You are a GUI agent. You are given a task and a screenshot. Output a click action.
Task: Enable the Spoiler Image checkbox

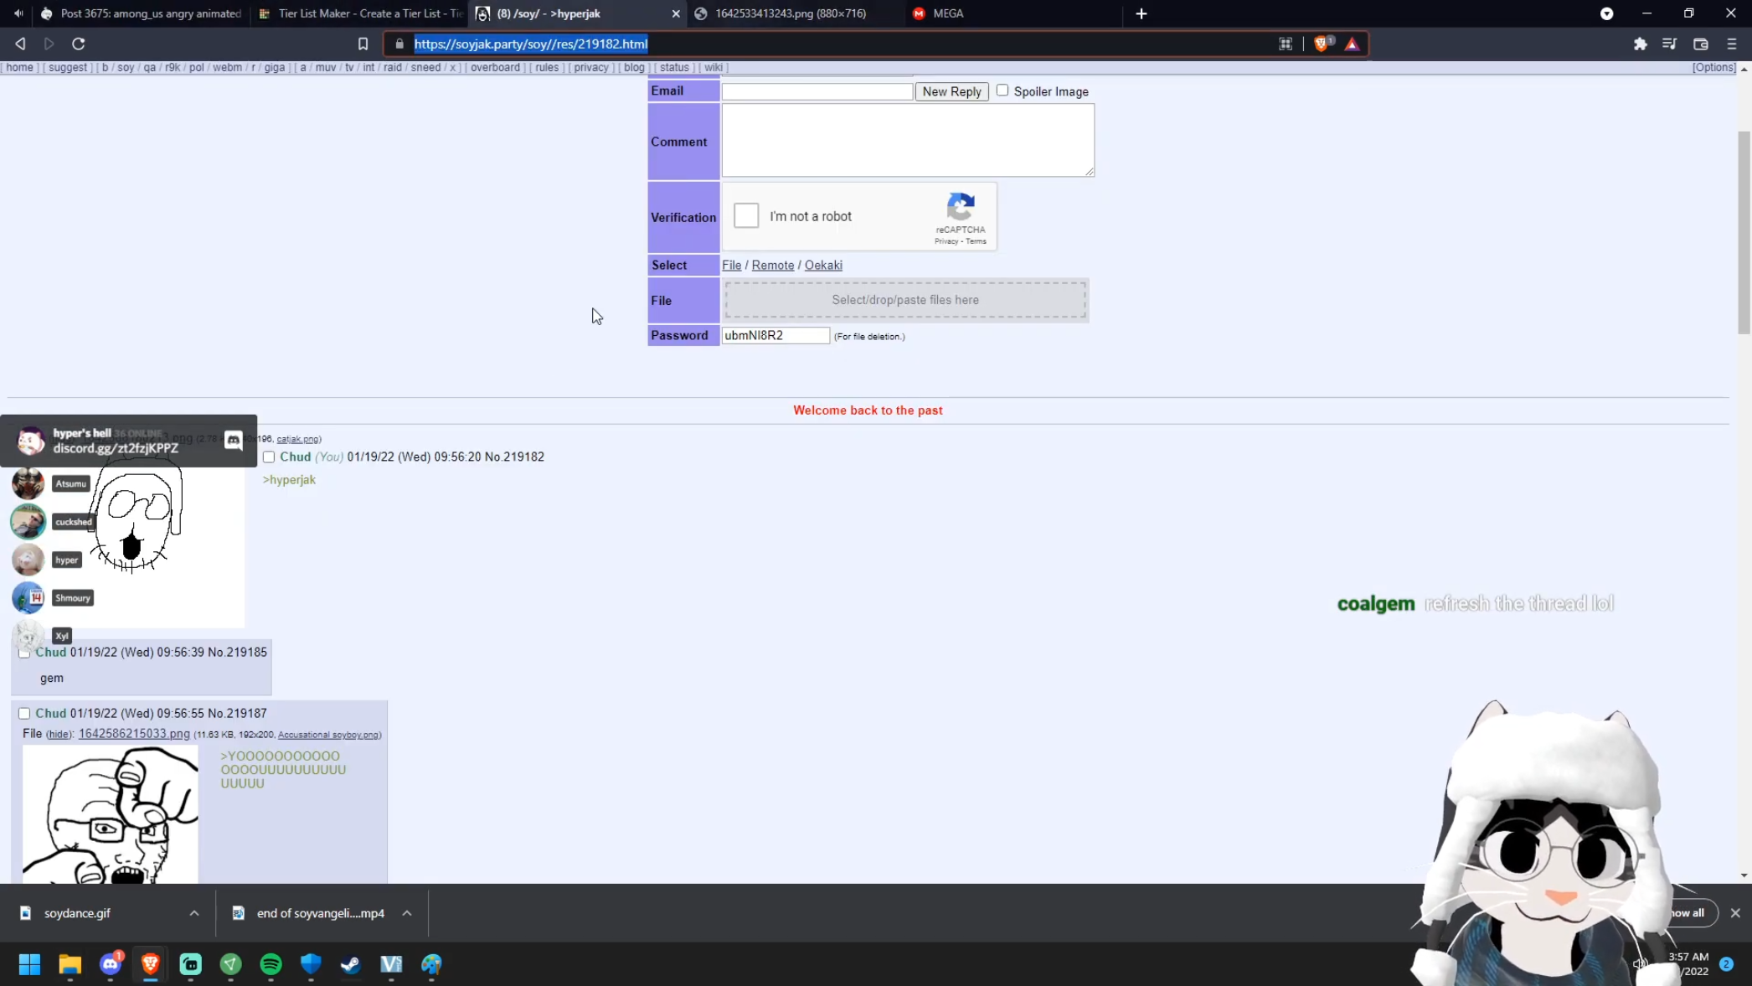point(1002,90)
